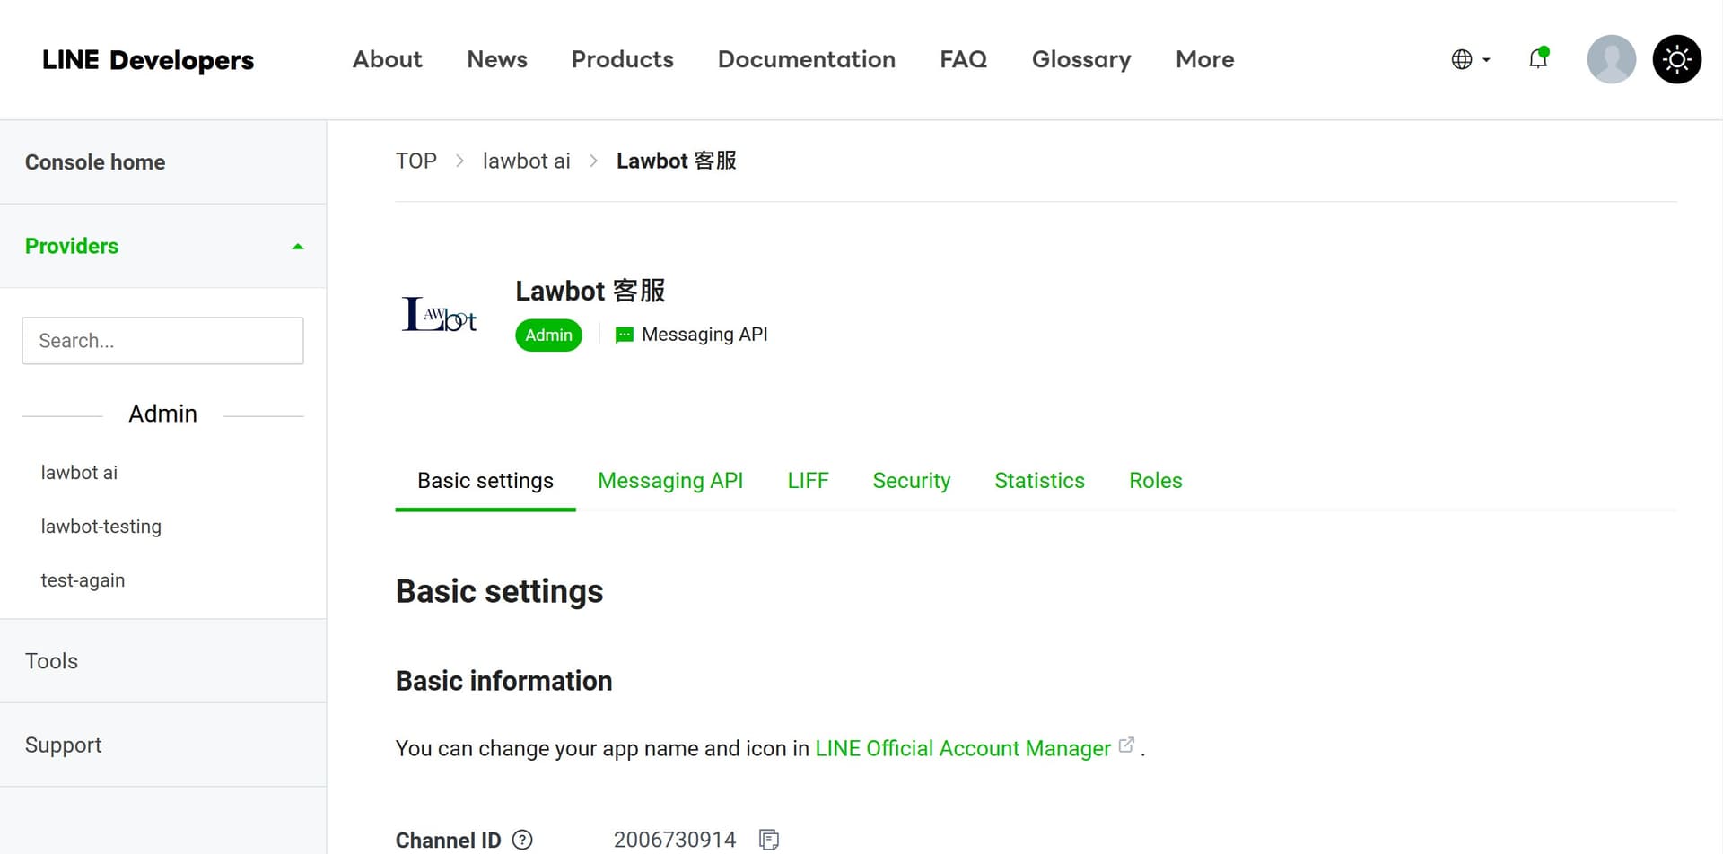Click the Channel ID number 2006730914
Viewport: 1723px width, 854px height.
(675, 840)
